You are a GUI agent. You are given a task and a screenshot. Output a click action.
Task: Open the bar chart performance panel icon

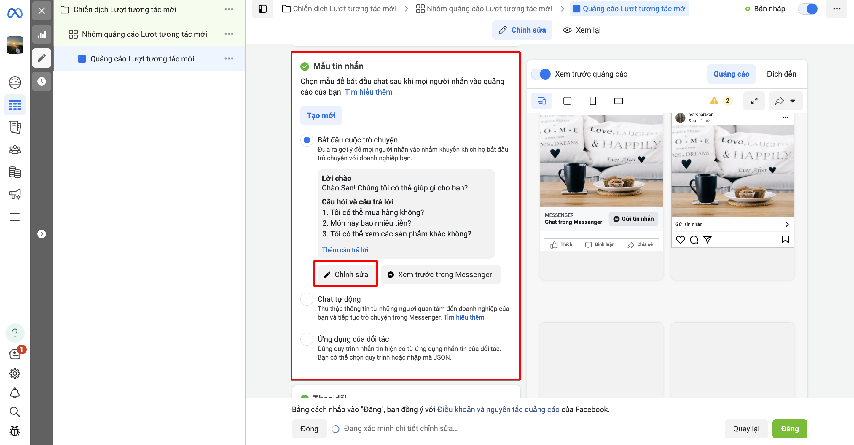[42, 34]
